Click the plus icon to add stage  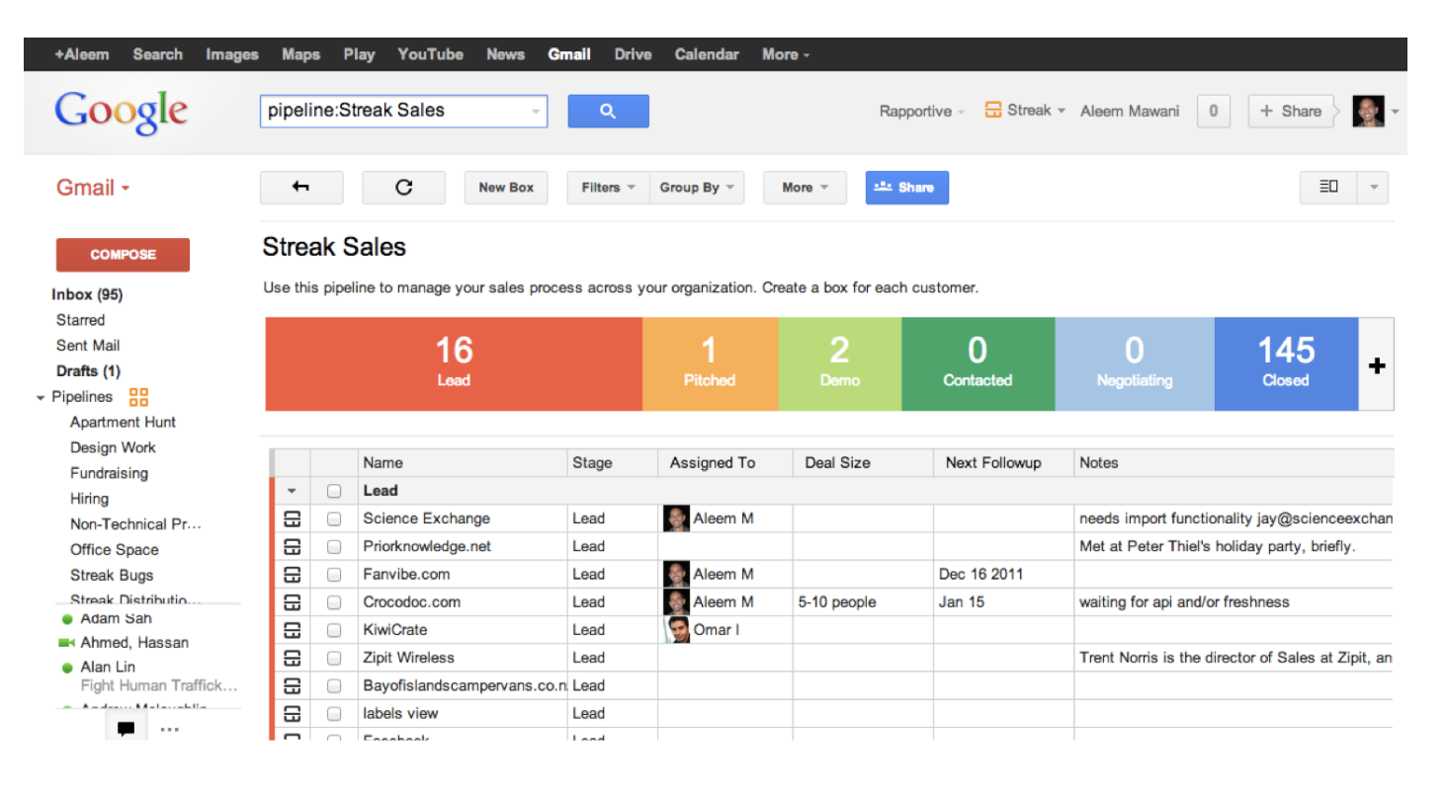pos(1377,365)
